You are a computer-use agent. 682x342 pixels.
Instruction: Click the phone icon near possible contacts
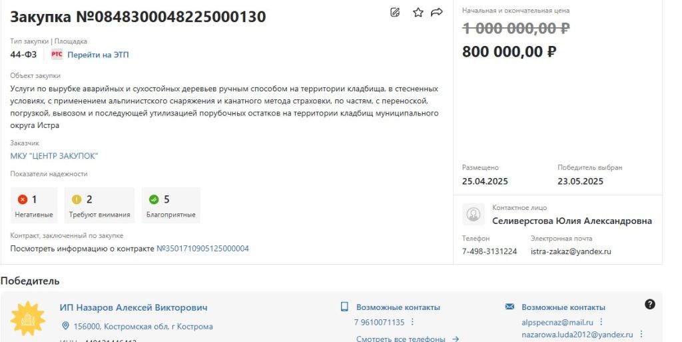click(344, 307)
